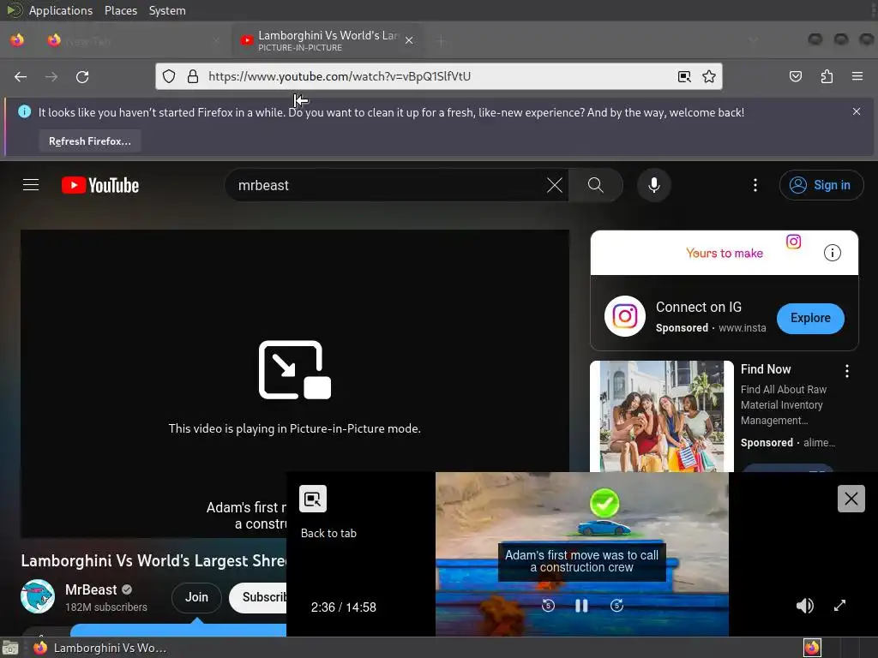Click the Lamborghini Vs Wo… taskbar entry

pyautogui.click(x=101, y=648)
